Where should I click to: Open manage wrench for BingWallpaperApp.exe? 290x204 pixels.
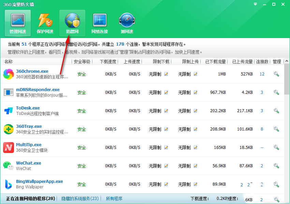tap(276, 184)
